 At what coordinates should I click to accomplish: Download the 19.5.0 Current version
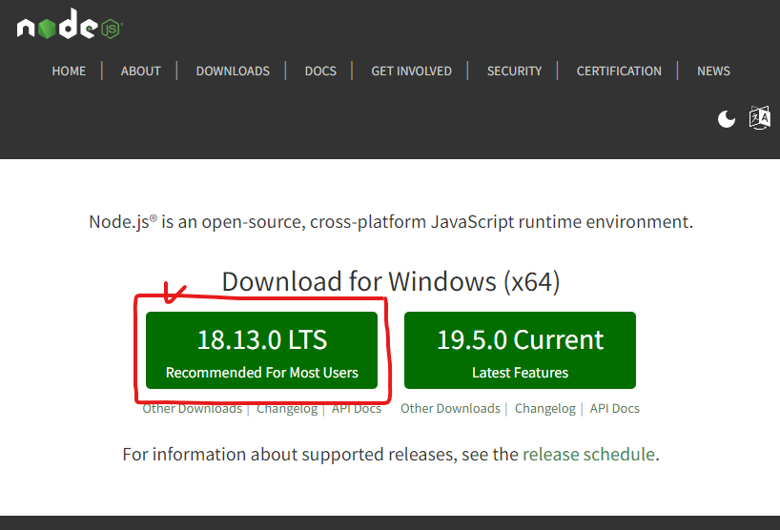click(x=520, y=351)
